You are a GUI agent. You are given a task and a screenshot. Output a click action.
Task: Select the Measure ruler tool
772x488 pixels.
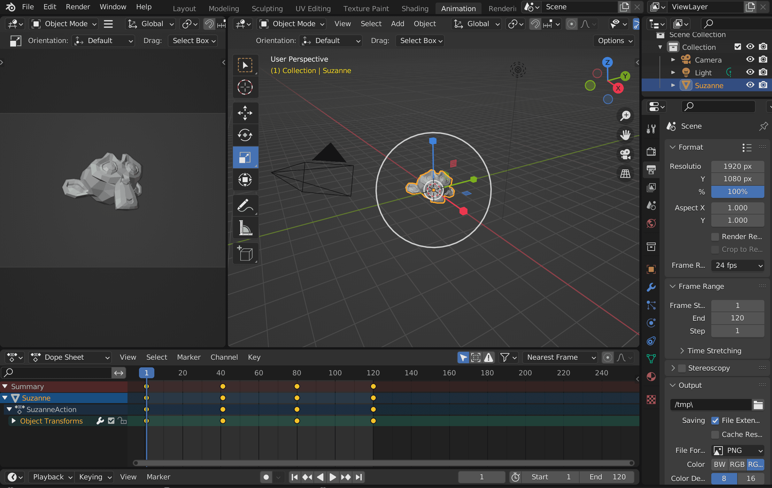pos(245,228)
